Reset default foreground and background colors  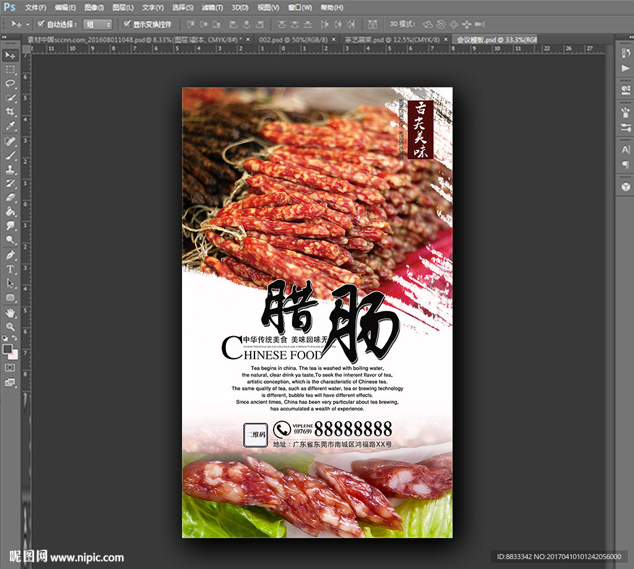point(5,337)
